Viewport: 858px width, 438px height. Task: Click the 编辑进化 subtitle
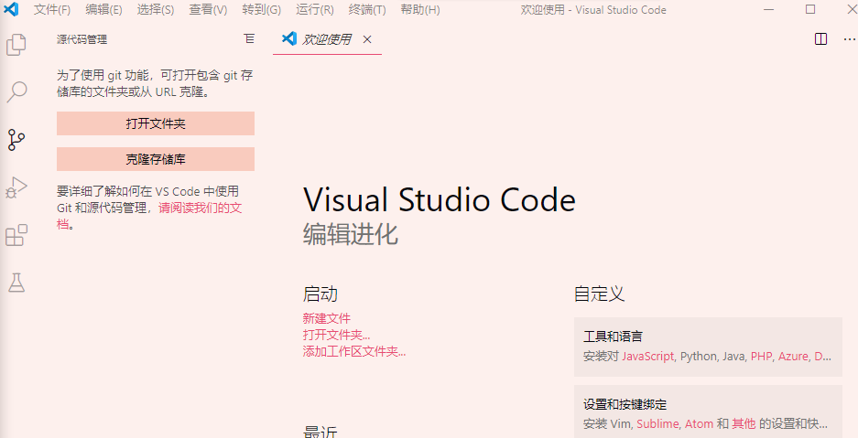coord(350,234)
